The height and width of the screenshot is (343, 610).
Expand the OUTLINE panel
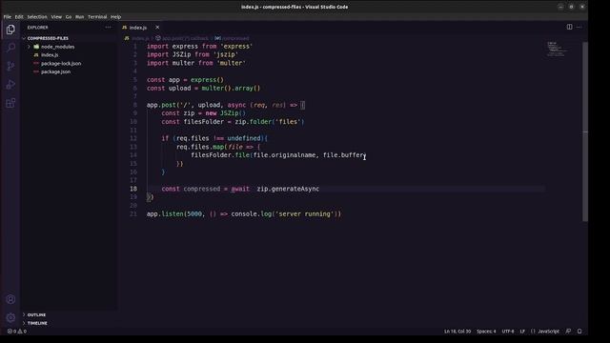(x=36, y=314)
